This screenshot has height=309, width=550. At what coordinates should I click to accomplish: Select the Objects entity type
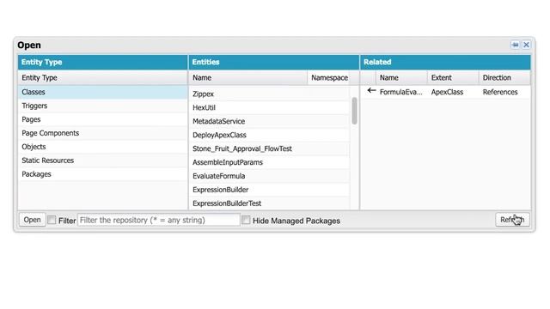point(102,147)
